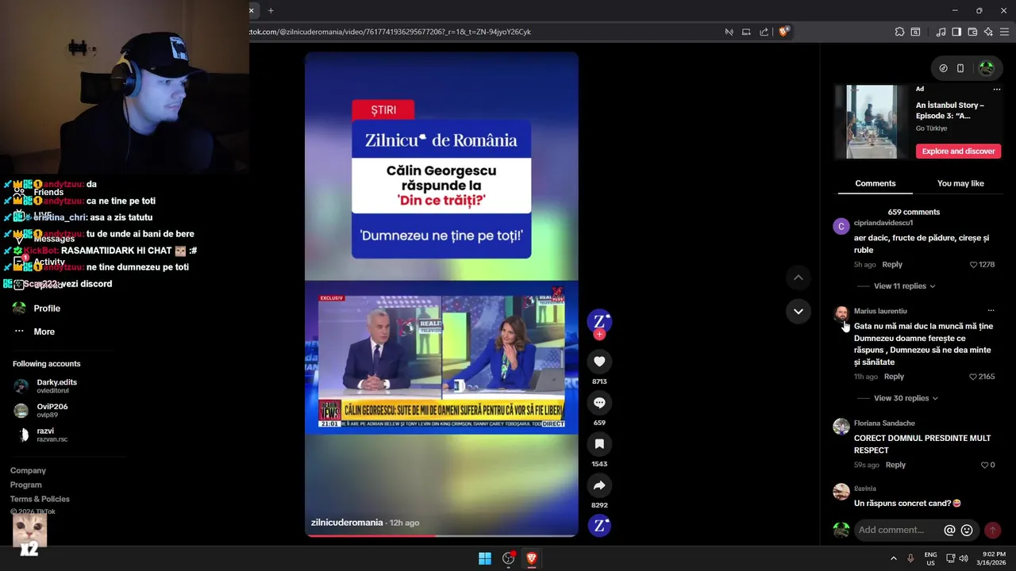Open browser extensions puzzle icon
This screenshot has height=571, width=1016.
click(899, 32)
